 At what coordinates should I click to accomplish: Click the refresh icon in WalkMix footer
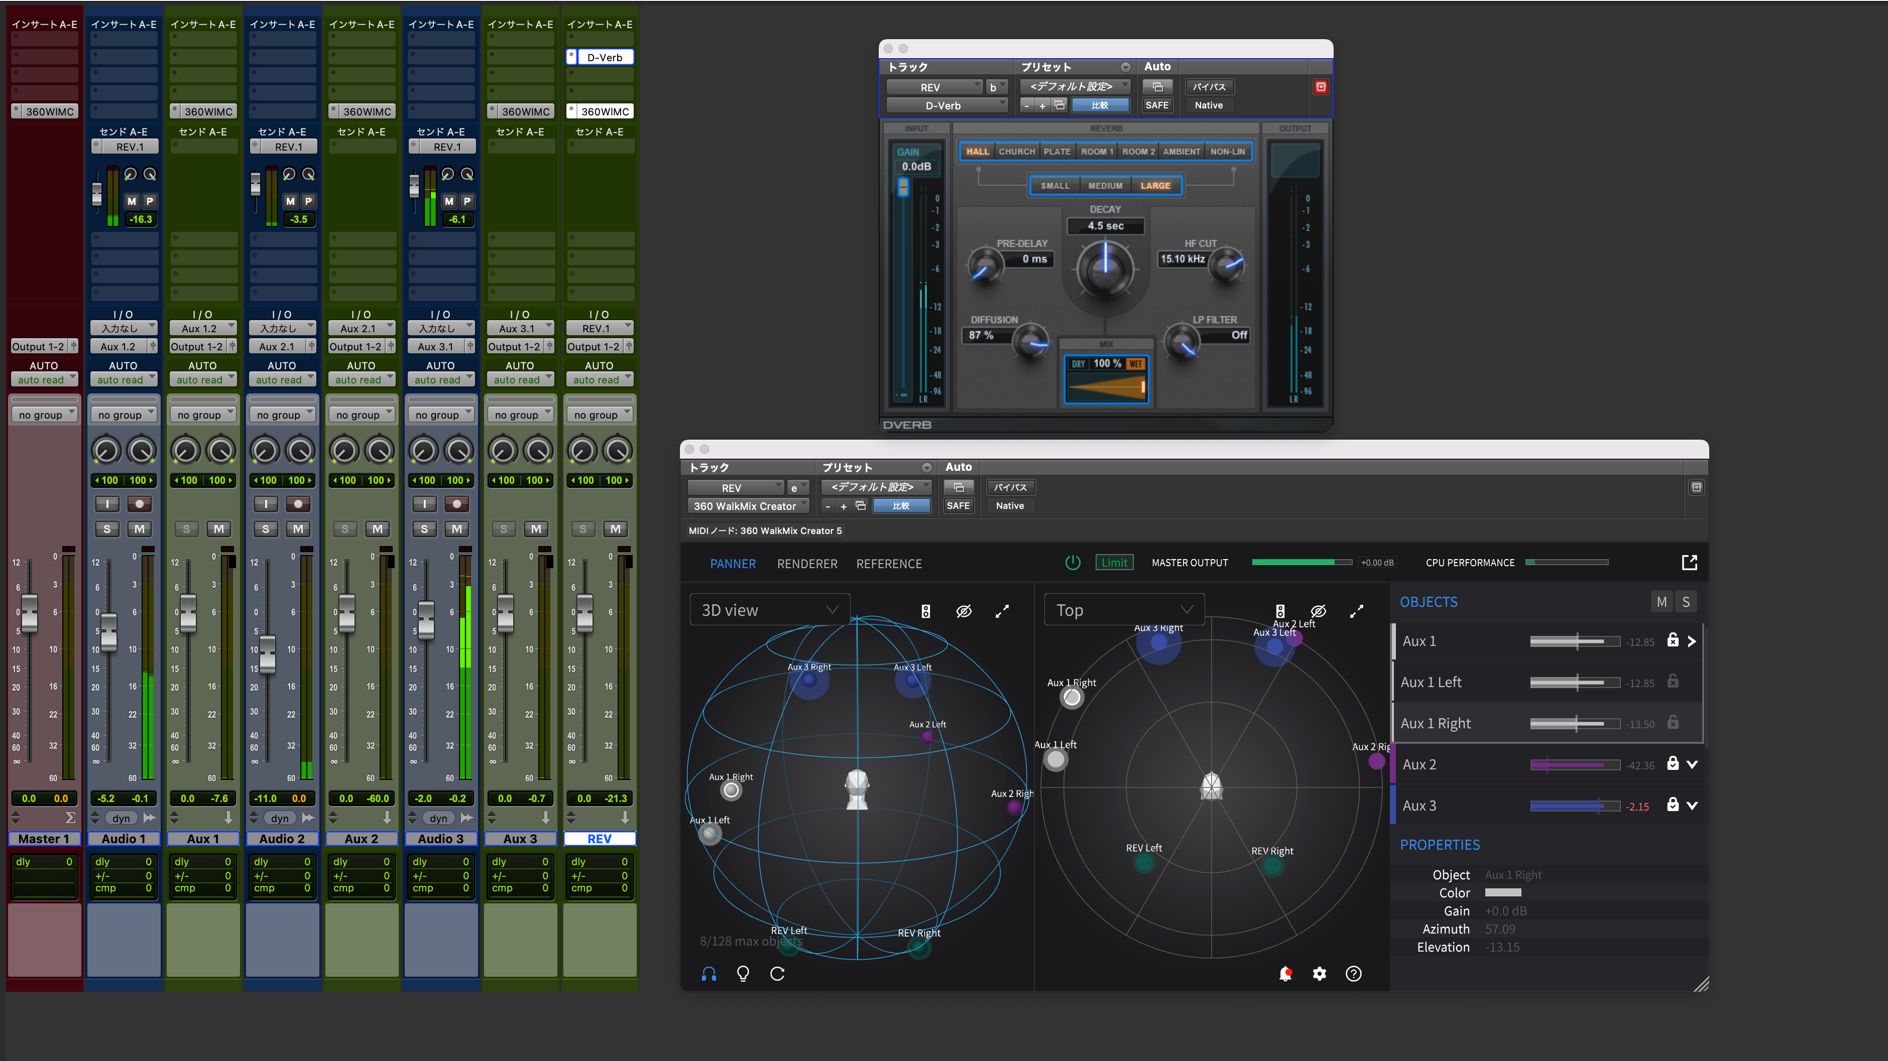click(x=777, y=974)
